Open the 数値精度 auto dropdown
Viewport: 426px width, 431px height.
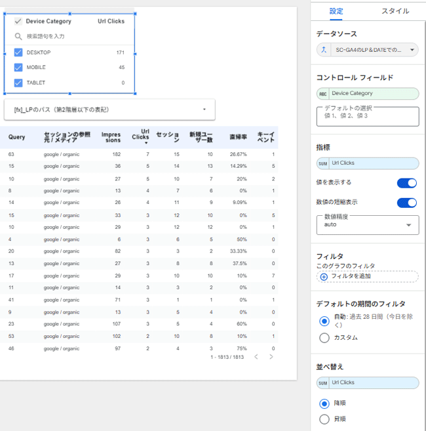[x=368, y=225]
